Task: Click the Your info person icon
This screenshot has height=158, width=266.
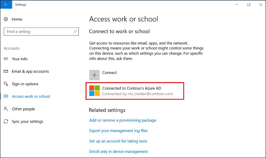Action: click(6, 59)
